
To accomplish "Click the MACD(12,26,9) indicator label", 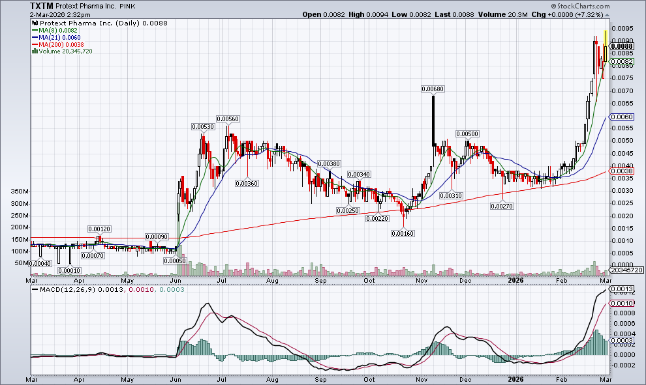I will point(68,290).
